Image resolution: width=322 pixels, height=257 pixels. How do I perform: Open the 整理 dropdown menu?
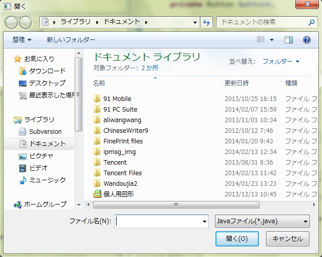click(x=22, y=39)
